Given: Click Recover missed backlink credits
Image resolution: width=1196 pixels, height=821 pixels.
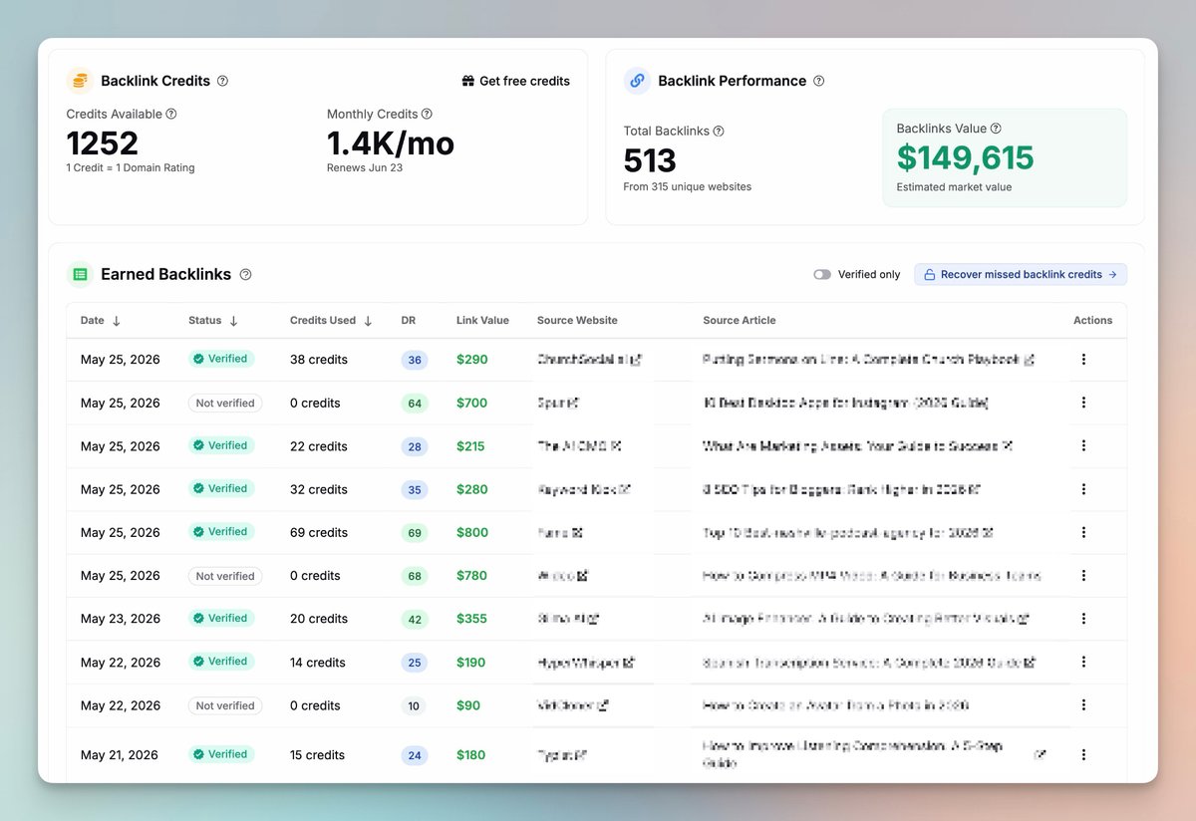Looking at the screenshot, I should tap(1021, 274).
